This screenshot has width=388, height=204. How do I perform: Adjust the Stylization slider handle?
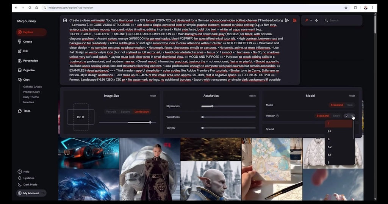(212, 106)
